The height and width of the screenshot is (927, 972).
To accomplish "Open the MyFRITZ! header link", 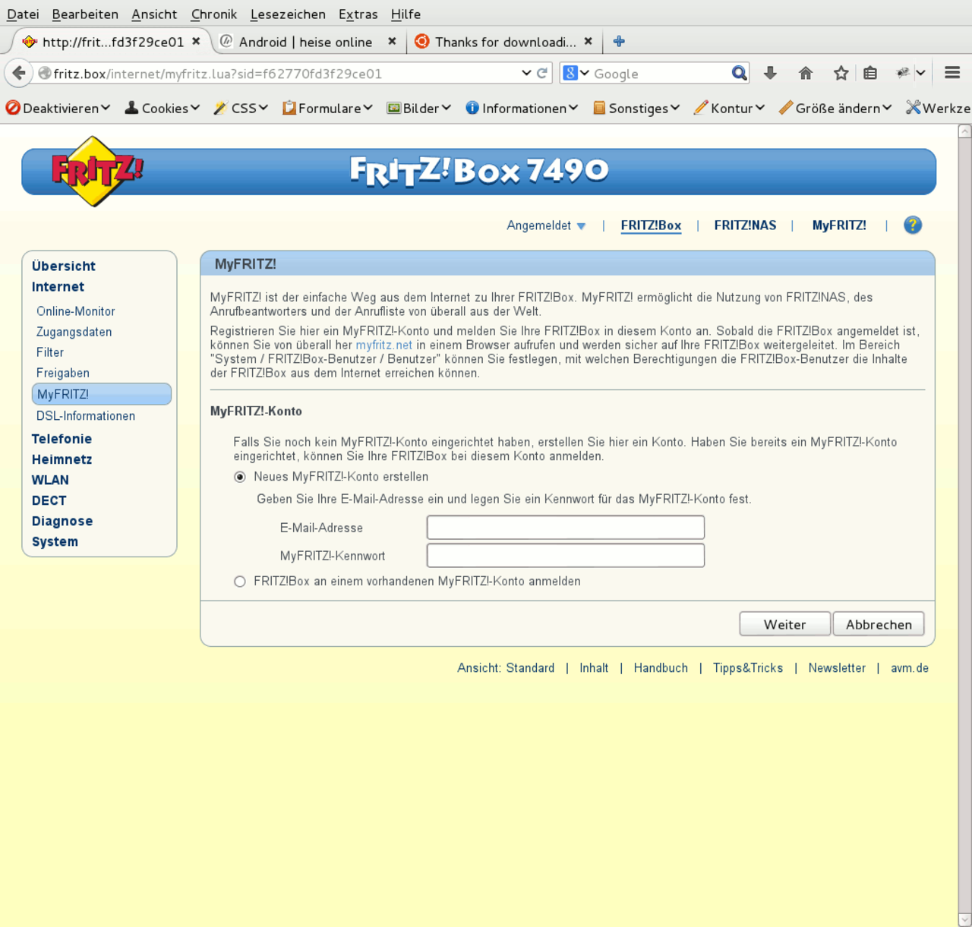I will 839,225.
